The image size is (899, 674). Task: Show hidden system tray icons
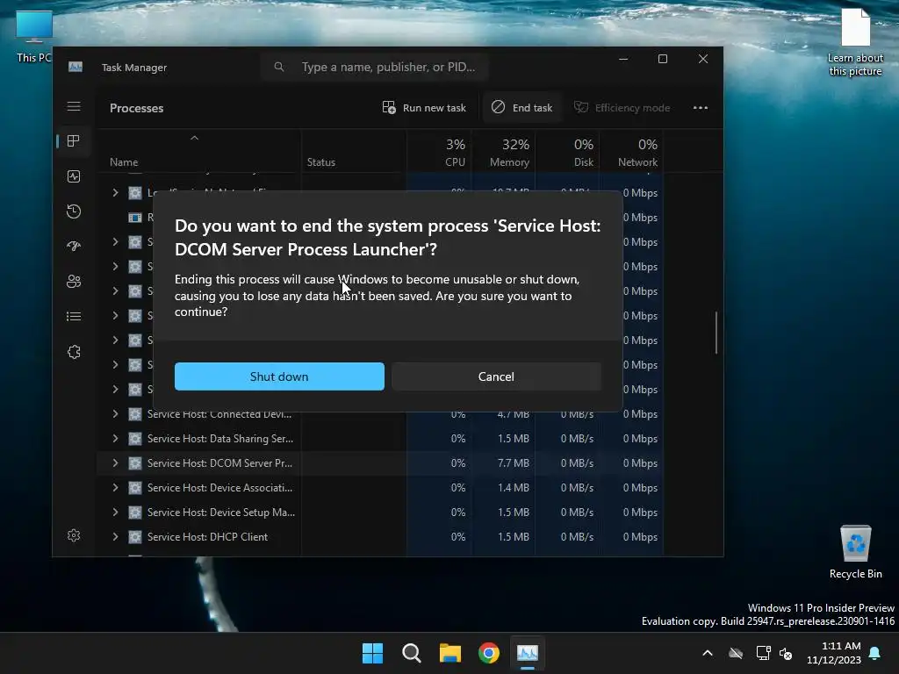(708, 653)
